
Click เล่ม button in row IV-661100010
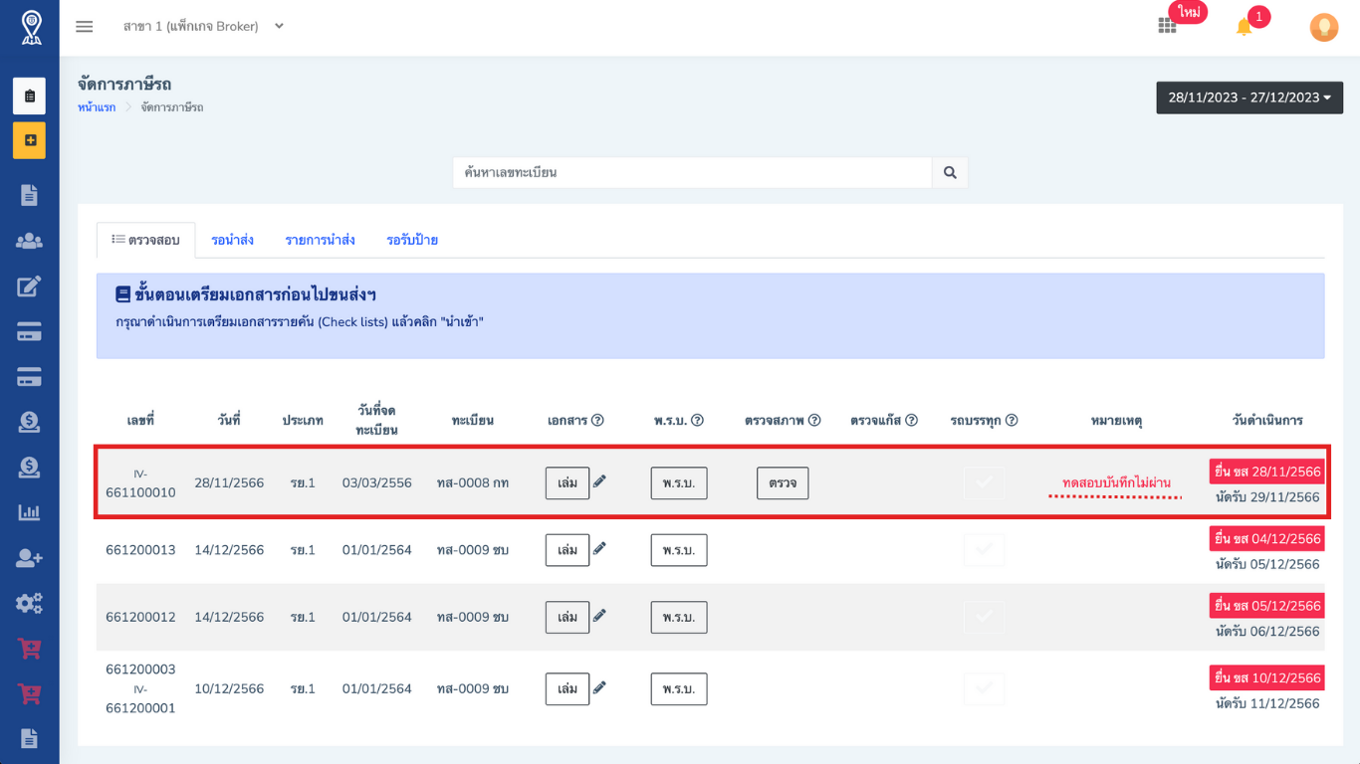click(567, 482)
